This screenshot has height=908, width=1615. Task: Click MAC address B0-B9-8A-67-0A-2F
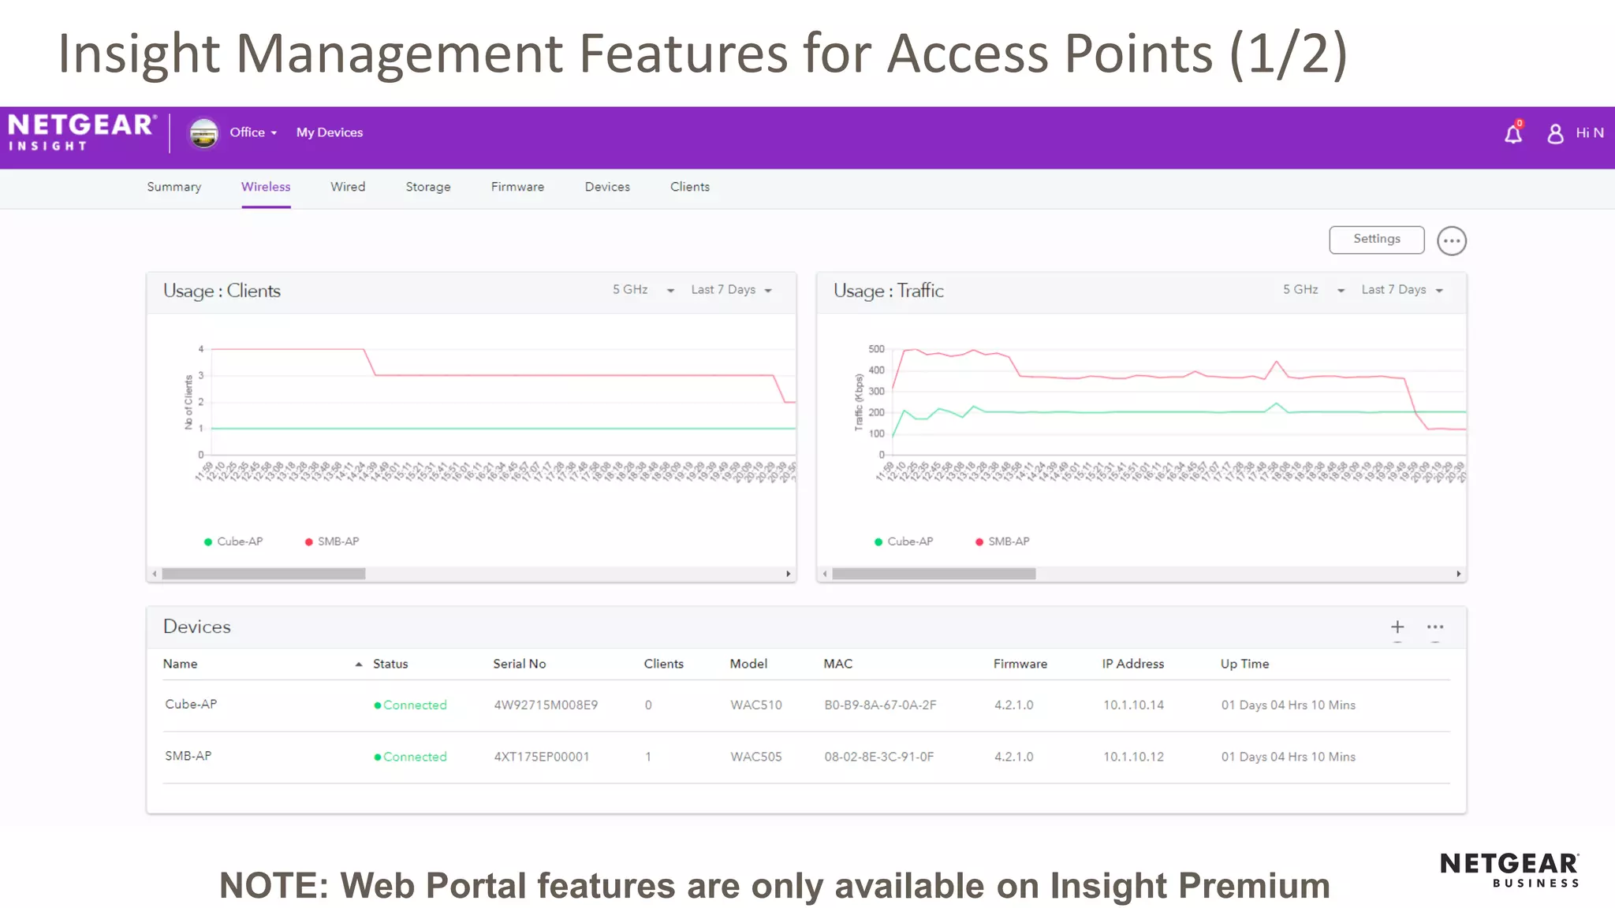pos(881,705)
